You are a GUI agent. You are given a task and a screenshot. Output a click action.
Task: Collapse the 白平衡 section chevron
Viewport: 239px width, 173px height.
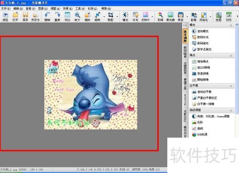point(231,86)
